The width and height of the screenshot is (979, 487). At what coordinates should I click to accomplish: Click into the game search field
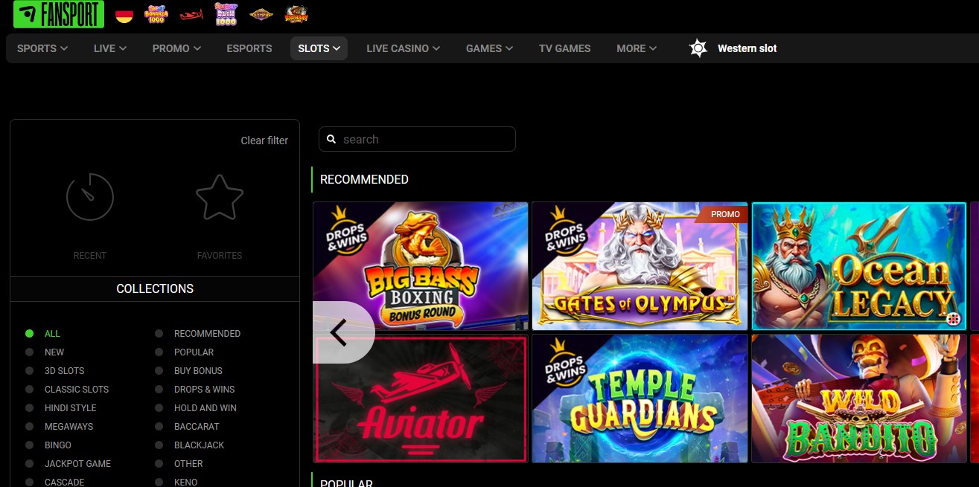pos(417,139)
